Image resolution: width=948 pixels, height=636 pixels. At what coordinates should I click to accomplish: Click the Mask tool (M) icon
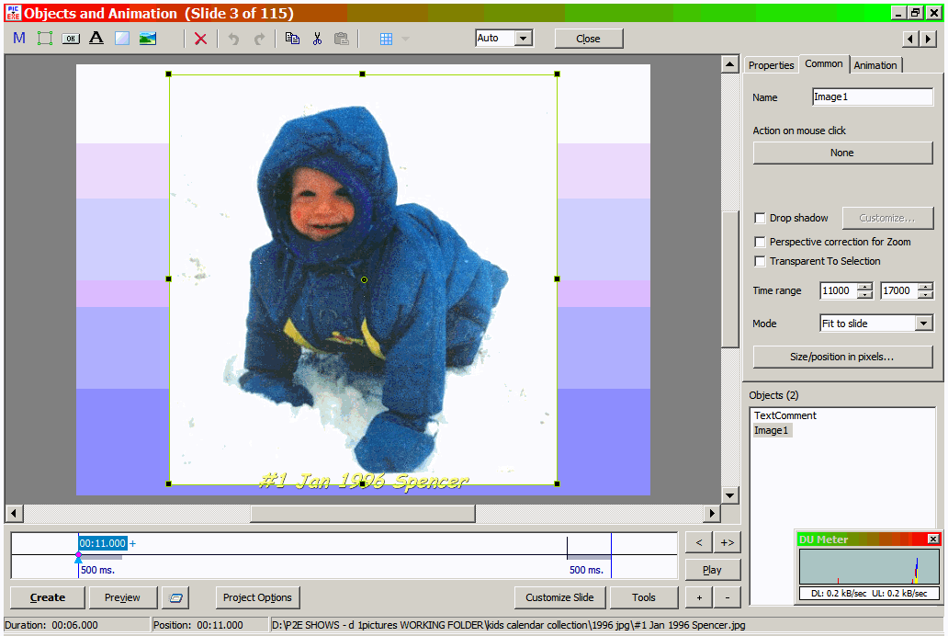click(x=19, y=38)
